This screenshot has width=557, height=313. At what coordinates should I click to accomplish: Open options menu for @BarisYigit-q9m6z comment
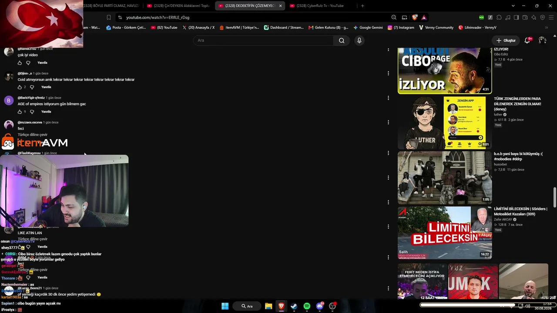(388, 98)
